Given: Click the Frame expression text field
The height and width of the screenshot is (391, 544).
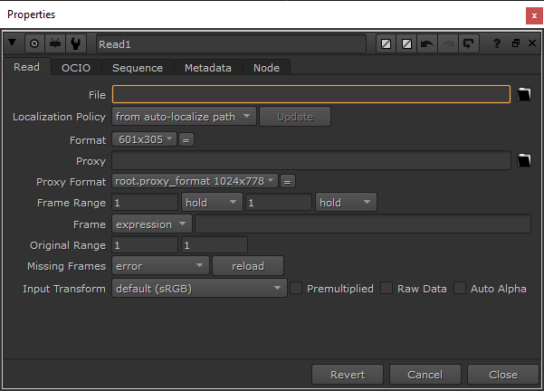Looking at the screenshot, I should coord(363,224).
